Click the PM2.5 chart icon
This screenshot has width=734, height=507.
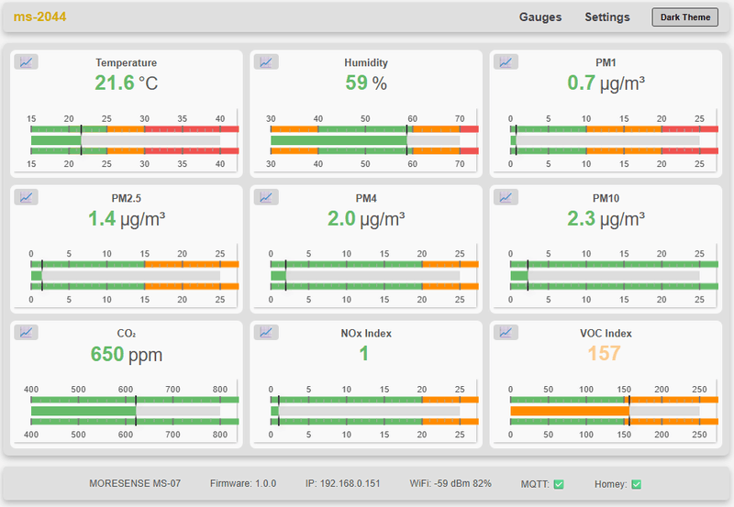(26, 197)
